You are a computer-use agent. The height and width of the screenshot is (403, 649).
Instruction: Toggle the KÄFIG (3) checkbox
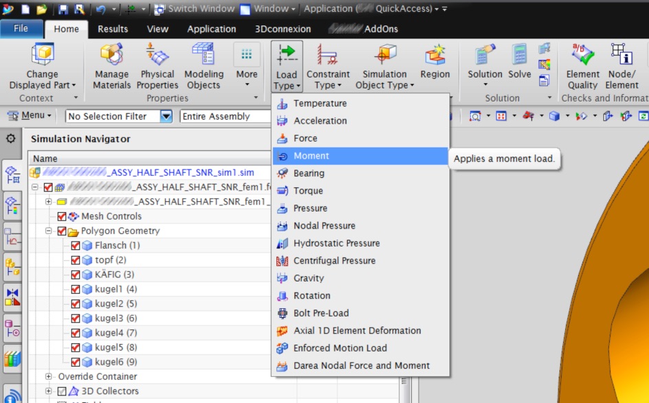[x=76, y=275]
